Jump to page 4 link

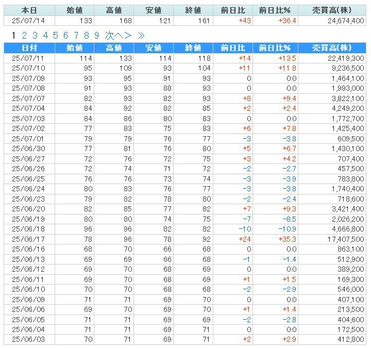[x=45, y=36]
